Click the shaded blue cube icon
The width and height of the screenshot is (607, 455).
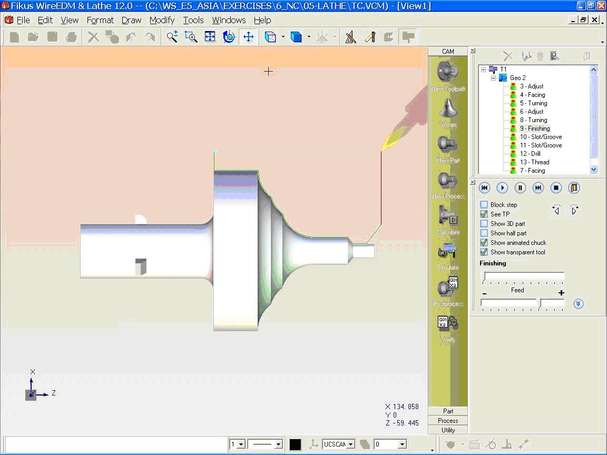point(296,37)
